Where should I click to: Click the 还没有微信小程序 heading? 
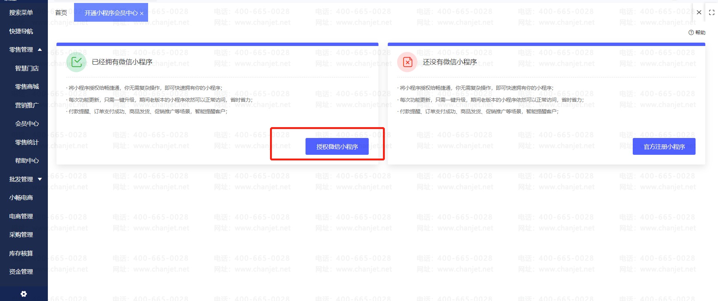click(449, 62)
